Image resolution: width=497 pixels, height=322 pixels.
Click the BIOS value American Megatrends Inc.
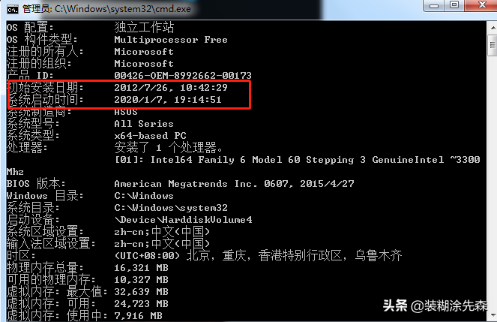pyautogui.click(x=186, y=184)
